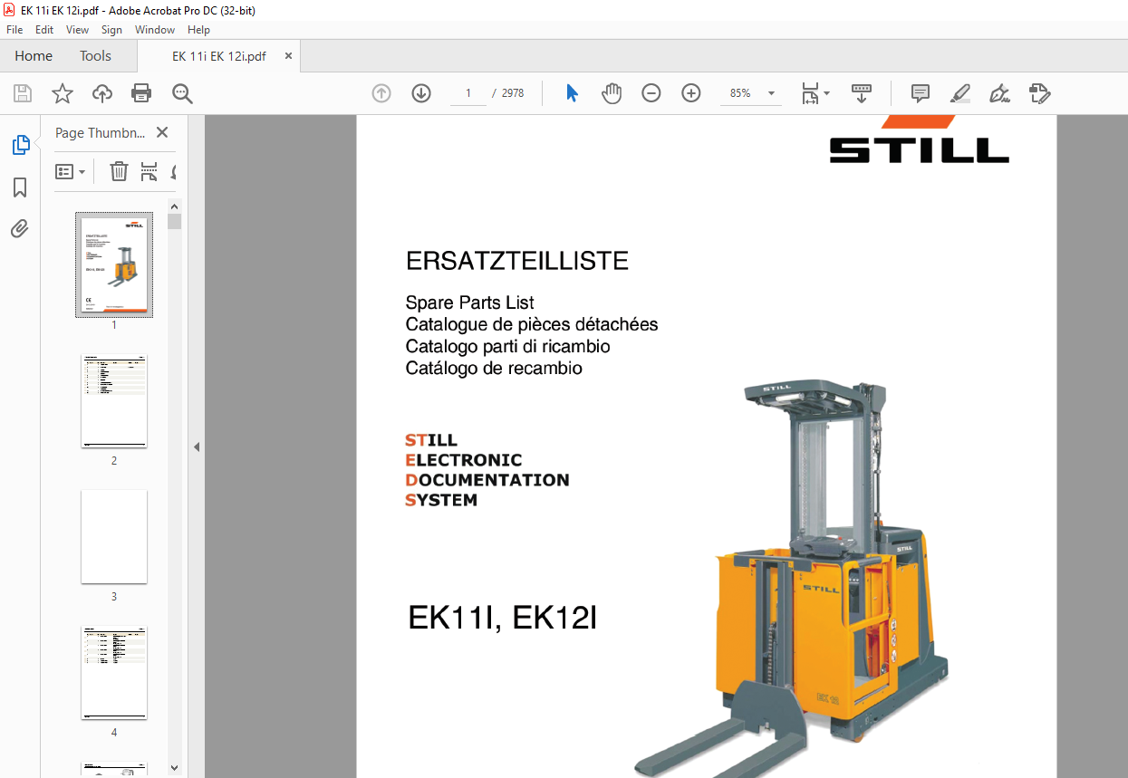Print the document with printer icon
Viewport: 1128px width, 778px height.
pyautogui.click(x=141, y=93)
